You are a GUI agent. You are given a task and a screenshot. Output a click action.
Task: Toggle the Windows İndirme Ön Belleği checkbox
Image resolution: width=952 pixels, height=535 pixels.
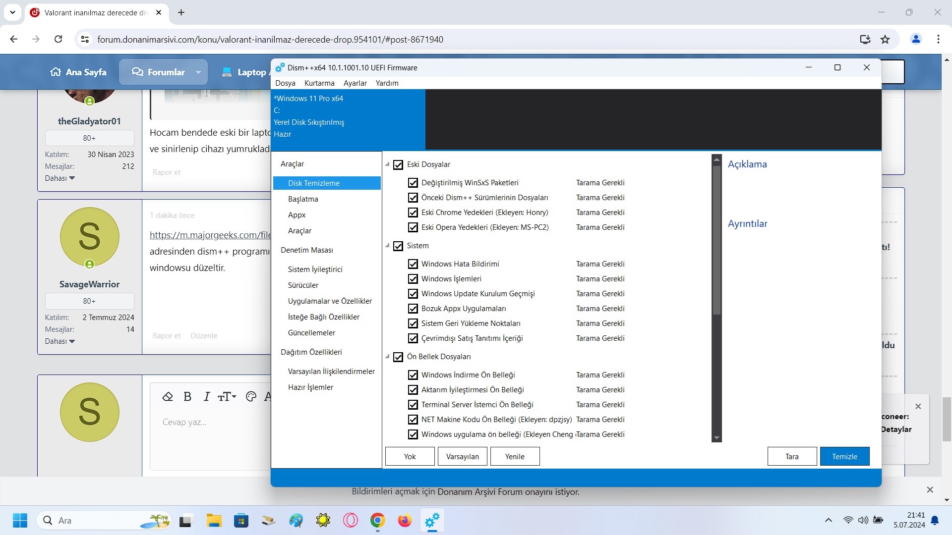coord(413,375)
